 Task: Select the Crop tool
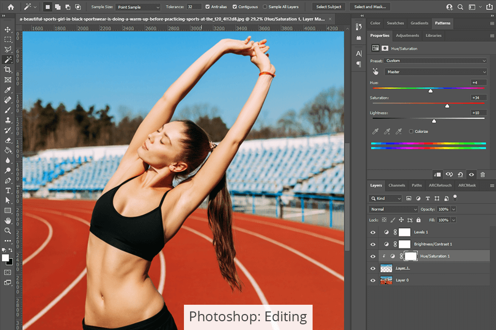pyautogui.click(x=8, y=70)
